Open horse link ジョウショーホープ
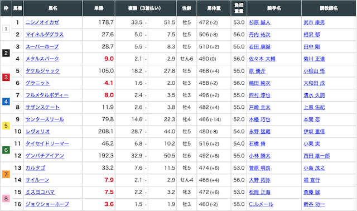The height and width of the screenshot is (211, 357). click(x=47, y=204)
